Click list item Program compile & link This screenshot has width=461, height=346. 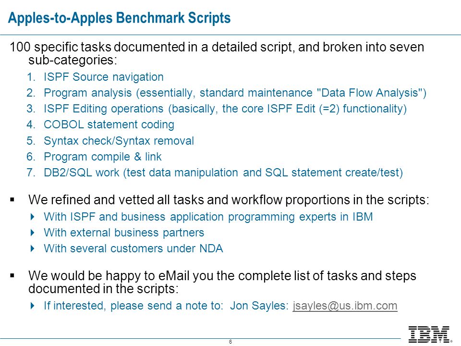click(103, 157)
